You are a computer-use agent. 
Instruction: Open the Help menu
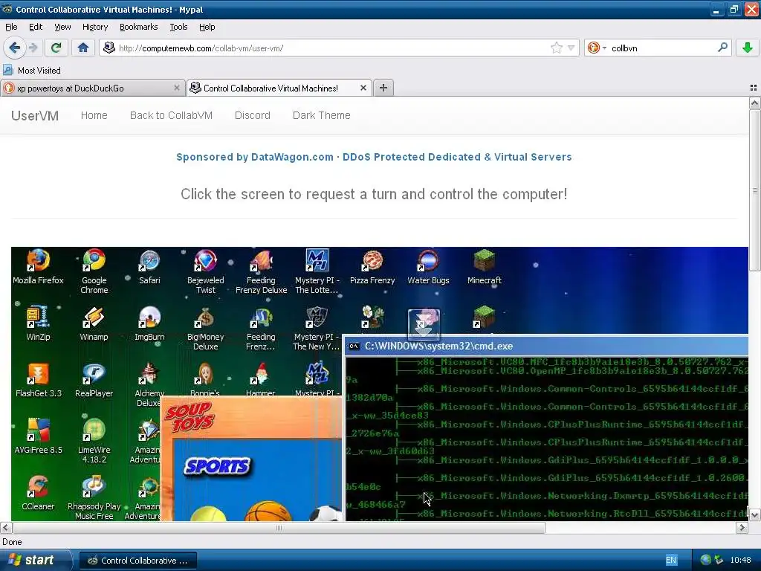click(207, 27)
